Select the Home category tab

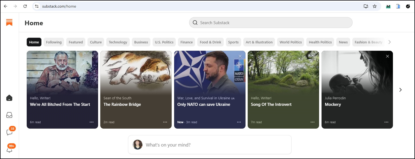[34, 42]
